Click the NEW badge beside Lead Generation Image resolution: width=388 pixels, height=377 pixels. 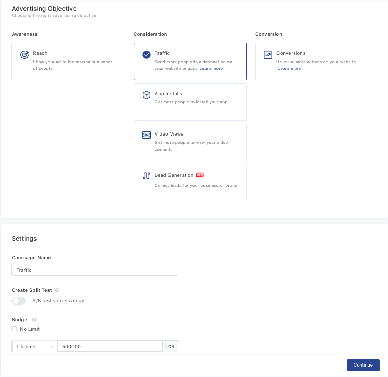(x=200, y=175)
